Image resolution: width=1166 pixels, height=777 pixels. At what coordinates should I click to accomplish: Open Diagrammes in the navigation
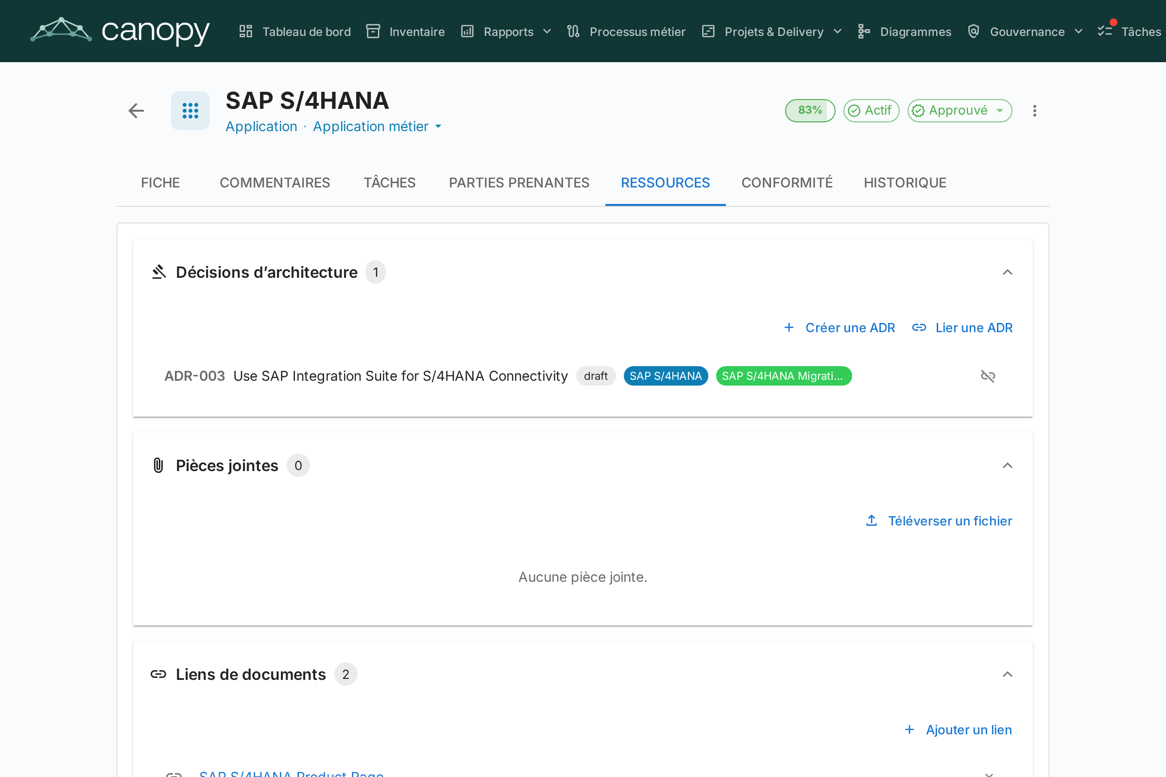(x=905, y=31)
